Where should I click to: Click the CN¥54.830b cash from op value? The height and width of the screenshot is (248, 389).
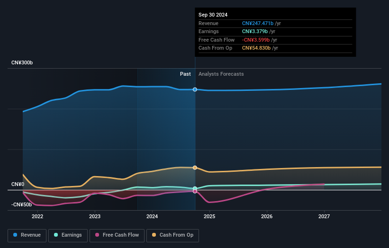256,48
